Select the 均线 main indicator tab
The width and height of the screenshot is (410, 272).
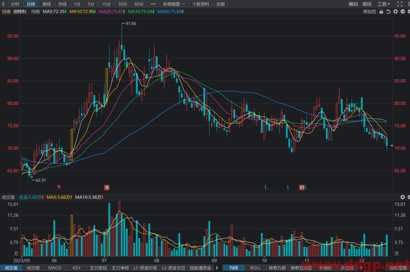234,268
